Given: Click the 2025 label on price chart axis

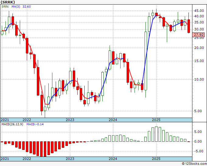Looking at the screenshot, I should point(156,120).
